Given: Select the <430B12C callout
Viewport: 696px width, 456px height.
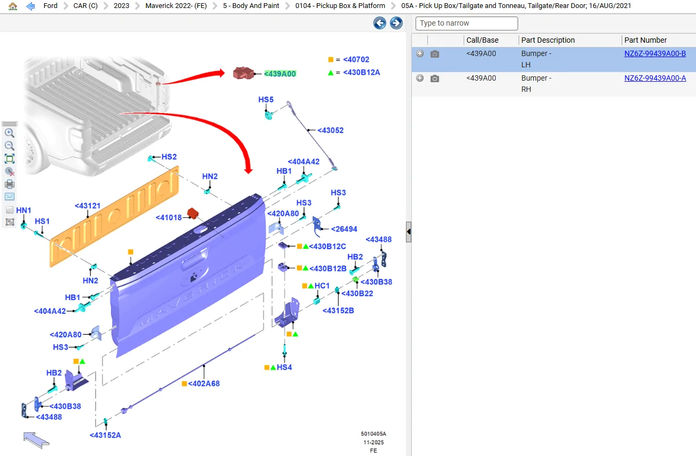Looking at the screenshot, I should 327,247.
